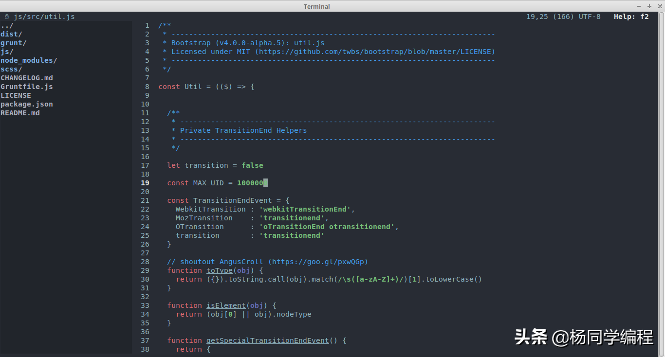The image size is (665, 357).
Task: Open help using the Help: f2 label
Action: point(631,16)
